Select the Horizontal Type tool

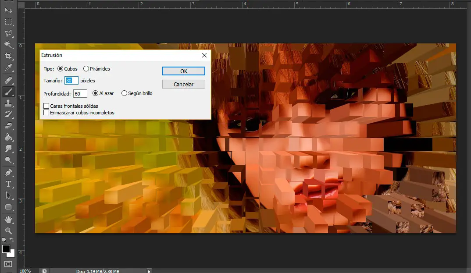click(8, 184)
